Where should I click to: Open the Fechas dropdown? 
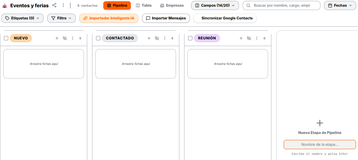coord(340,5)
